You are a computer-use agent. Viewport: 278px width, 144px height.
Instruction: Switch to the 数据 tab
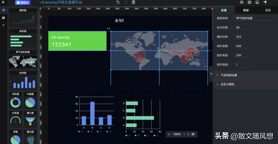(x=246, y=10)
